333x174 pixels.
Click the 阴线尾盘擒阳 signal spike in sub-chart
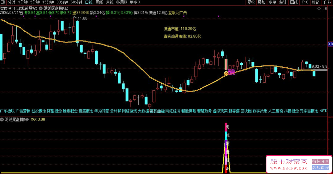click(226, 148)
